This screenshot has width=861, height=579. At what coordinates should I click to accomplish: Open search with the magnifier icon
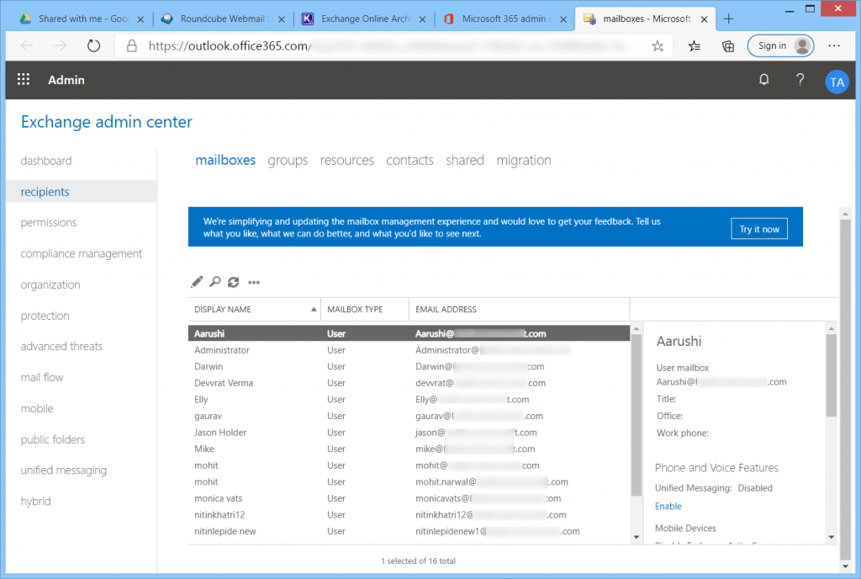tap(215, 282)
